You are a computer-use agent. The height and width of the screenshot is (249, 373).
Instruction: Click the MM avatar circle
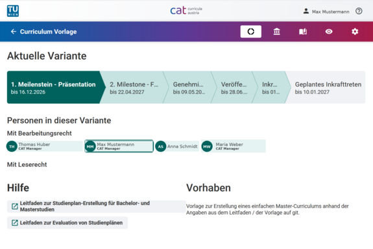90,147
